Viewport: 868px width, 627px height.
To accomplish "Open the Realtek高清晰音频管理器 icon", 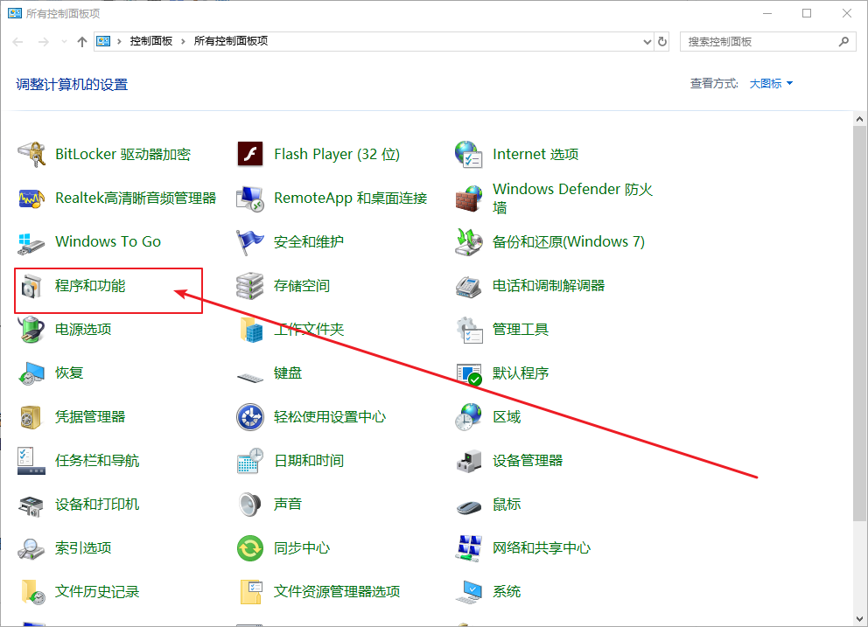I will click(x=31, y=199).
